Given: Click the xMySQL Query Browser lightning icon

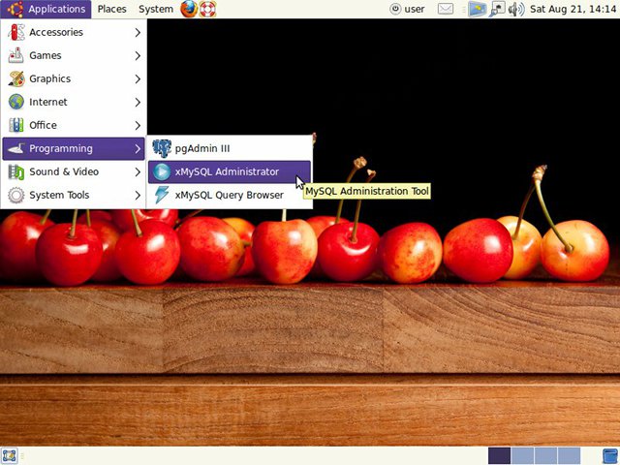Looking at the screenshot, I should click(162, 195).
